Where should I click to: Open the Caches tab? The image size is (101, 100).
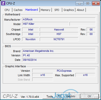click(x=18, y=10)
